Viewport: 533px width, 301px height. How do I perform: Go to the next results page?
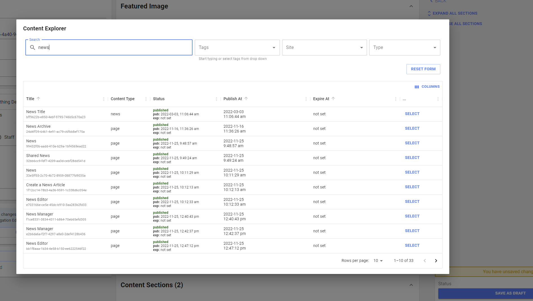click(x=436, y=260)
